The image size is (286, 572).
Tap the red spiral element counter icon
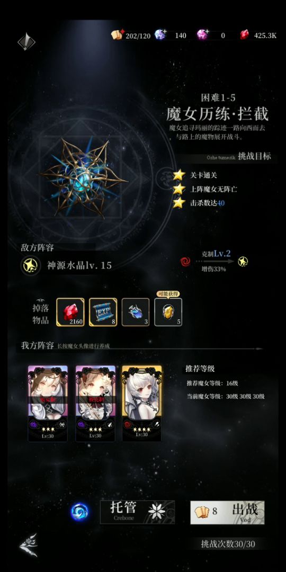[x=185, y=261]
